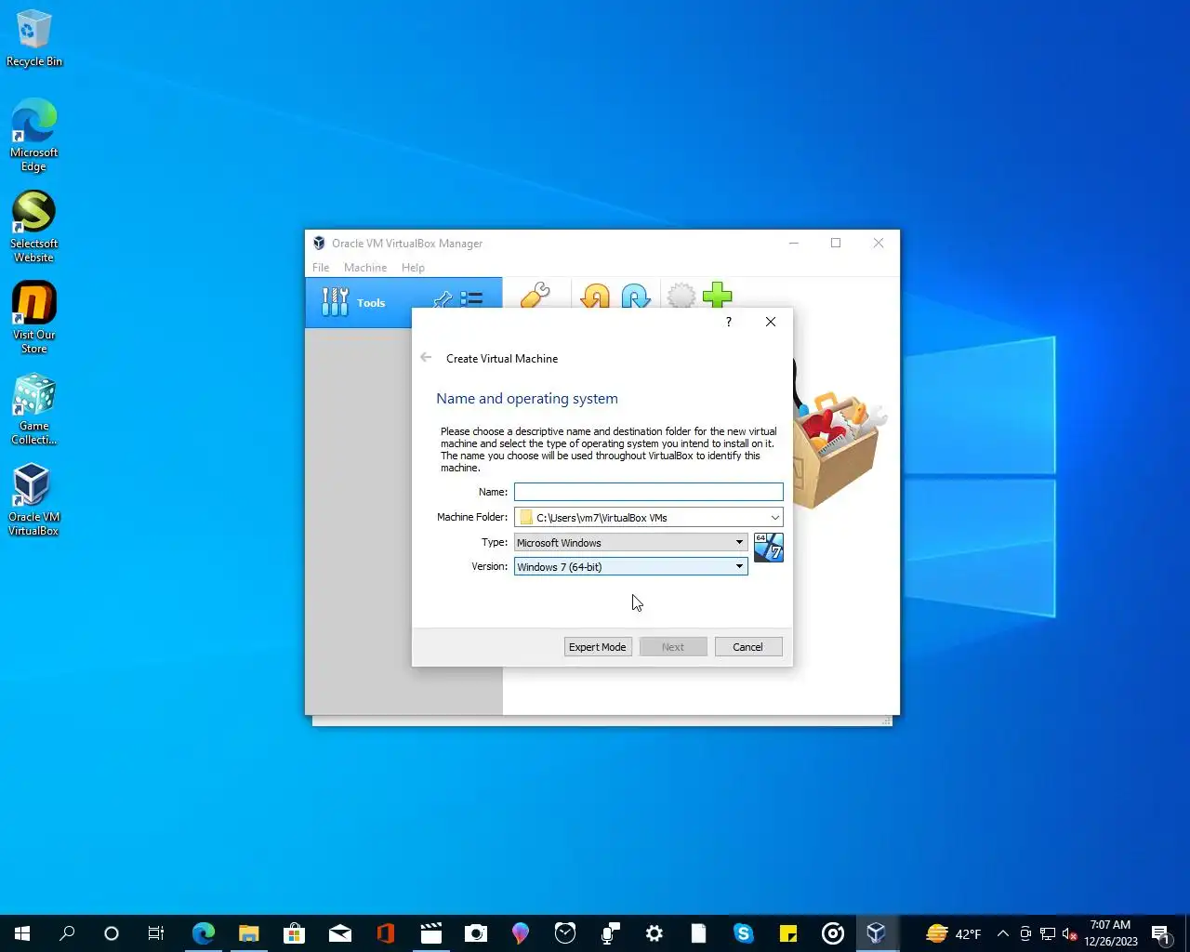Open Mail from the taskbar
The height and width of the screenshot is (952, 1190).
click(x=339, y=933)
